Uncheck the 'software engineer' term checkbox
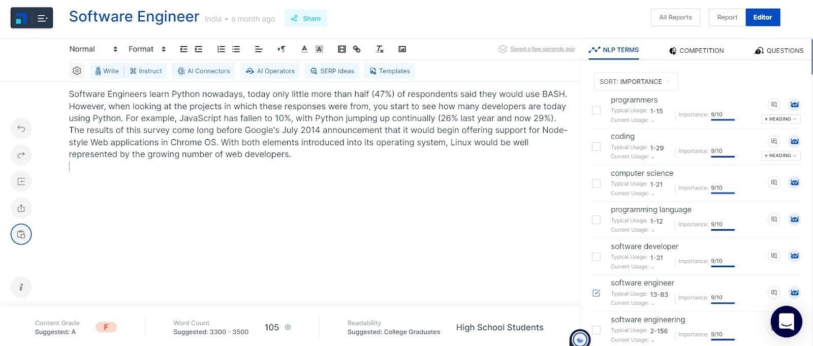Image resolution: width=813 pixels, height=346 pixels. click(x=596, y=293)
